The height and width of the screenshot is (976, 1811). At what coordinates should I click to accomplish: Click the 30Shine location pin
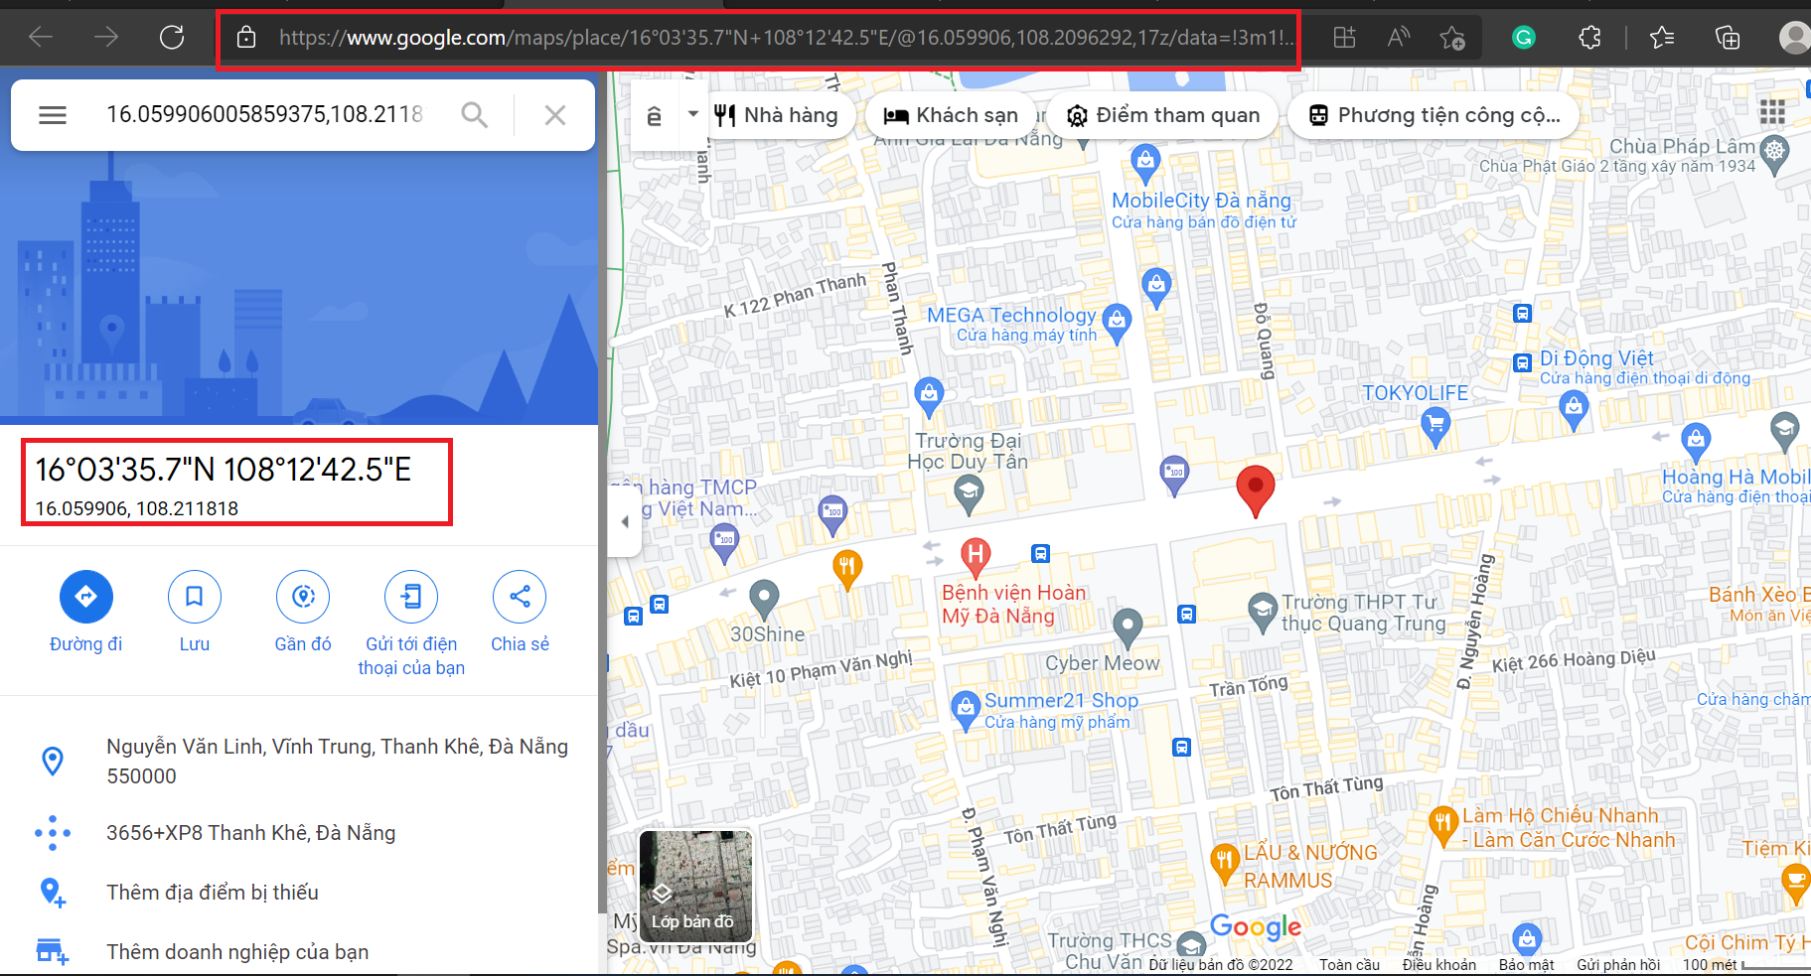click(x=763, y=599)
